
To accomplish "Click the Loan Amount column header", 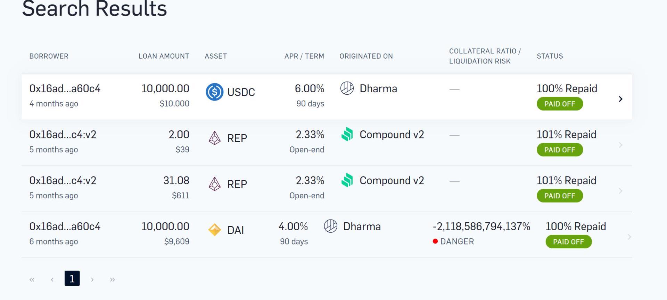I will 164,56.
